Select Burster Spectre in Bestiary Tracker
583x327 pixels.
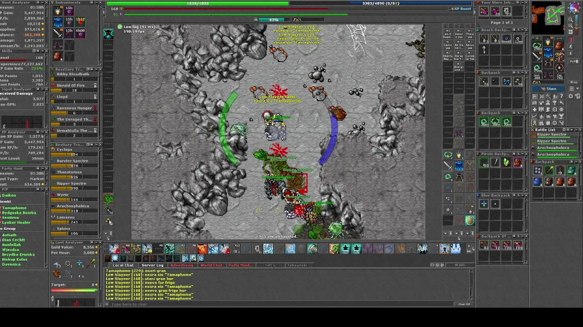coord(74,163)
